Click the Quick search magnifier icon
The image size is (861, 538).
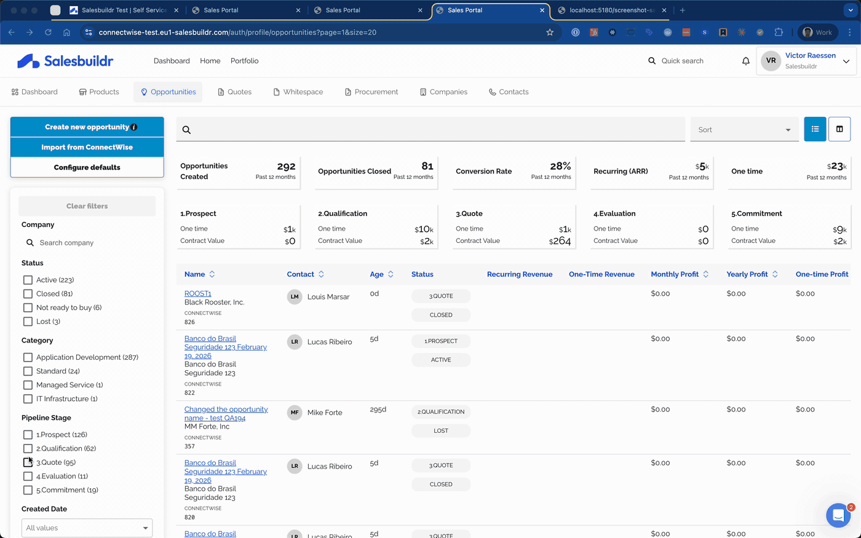point(652,61)
